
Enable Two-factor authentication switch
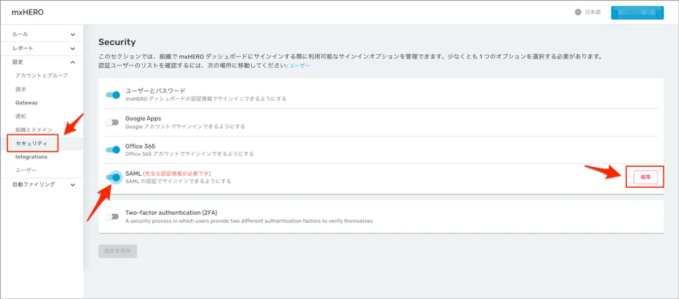click(113, 216)
